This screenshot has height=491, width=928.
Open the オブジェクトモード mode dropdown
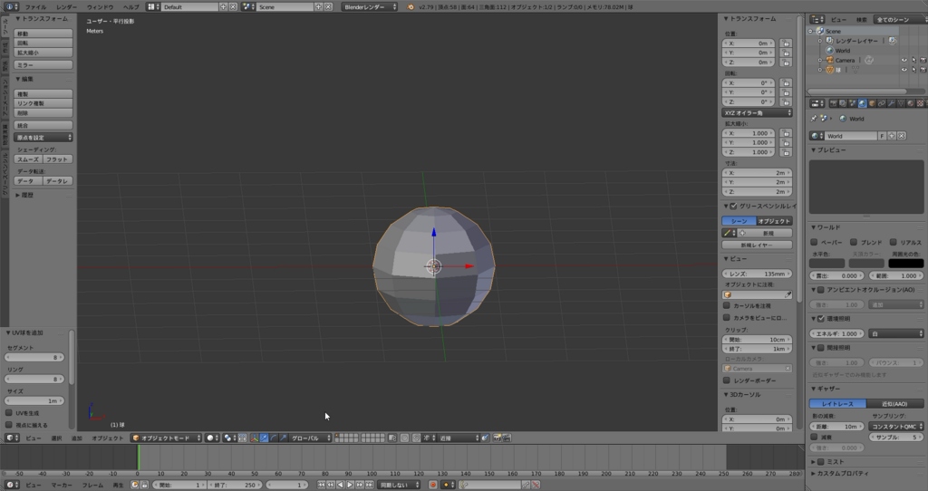166,438
